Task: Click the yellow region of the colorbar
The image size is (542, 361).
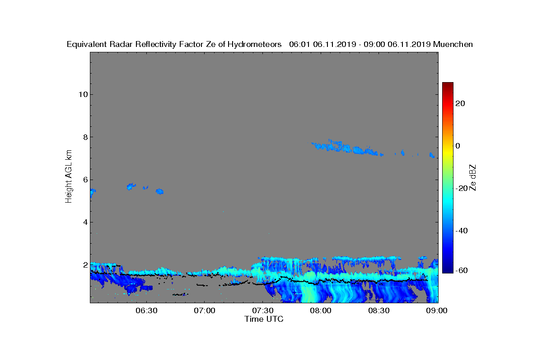Action: click(x=448, y=151)
